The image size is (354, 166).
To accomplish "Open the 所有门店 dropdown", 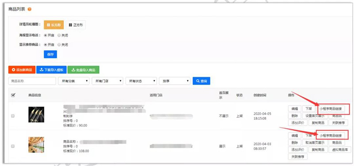I will [108, 81].
